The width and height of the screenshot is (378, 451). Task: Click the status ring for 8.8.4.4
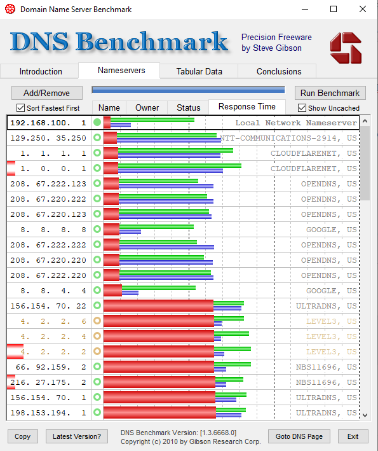point(97,290)
